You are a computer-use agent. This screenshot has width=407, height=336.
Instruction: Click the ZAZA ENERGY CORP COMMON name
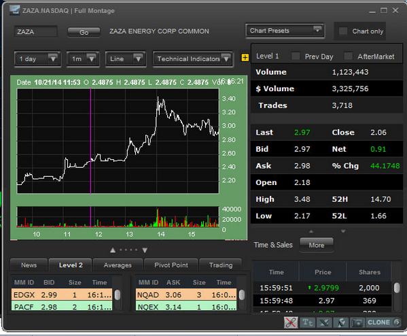click(x=159, y=31)
